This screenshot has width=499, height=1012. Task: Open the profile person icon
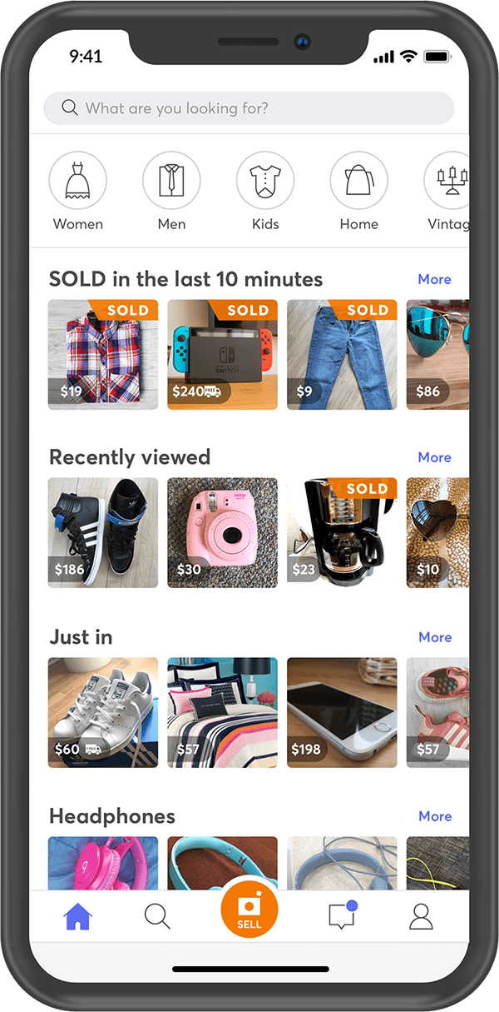(x=422, y=916)
